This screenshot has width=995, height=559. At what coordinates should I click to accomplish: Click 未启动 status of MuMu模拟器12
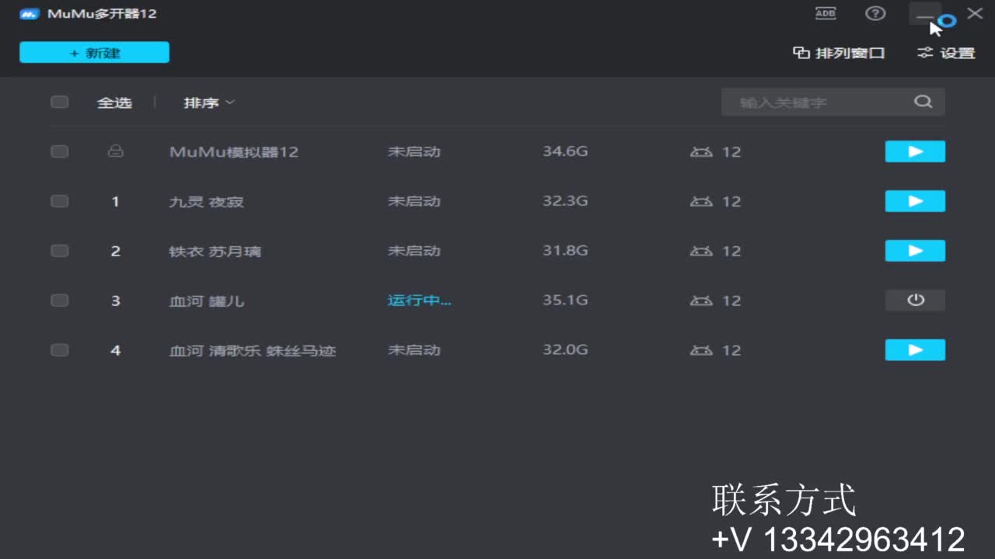[x=414, y=151]
